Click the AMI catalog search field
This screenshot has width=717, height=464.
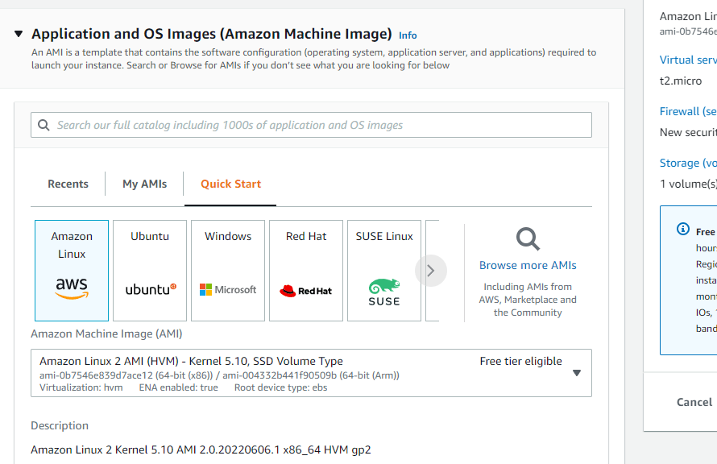click(x=311, y=125)
